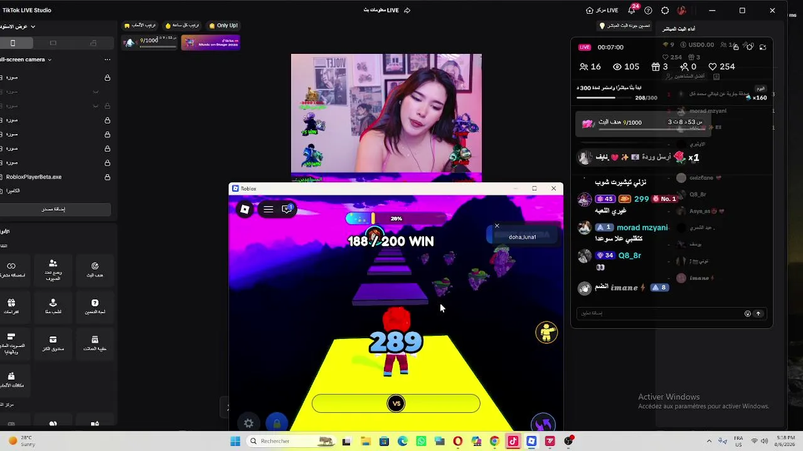Open the LIVE center (مركز LIVE)

point(602,10)
